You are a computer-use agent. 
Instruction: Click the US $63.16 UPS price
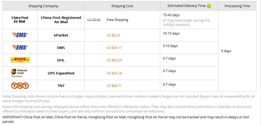click(x=114, y=73)
